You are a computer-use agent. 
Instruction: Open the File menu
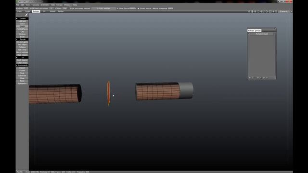(x=17, y=5)
